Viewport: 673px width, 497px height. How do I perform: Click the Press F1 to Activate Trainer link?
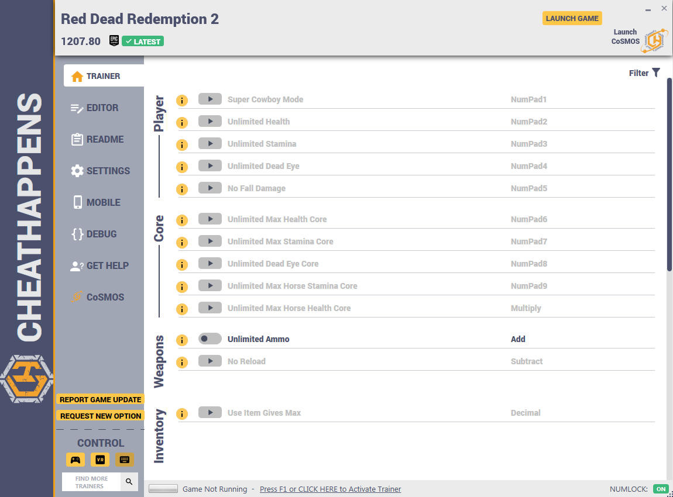tap(330, 489)
